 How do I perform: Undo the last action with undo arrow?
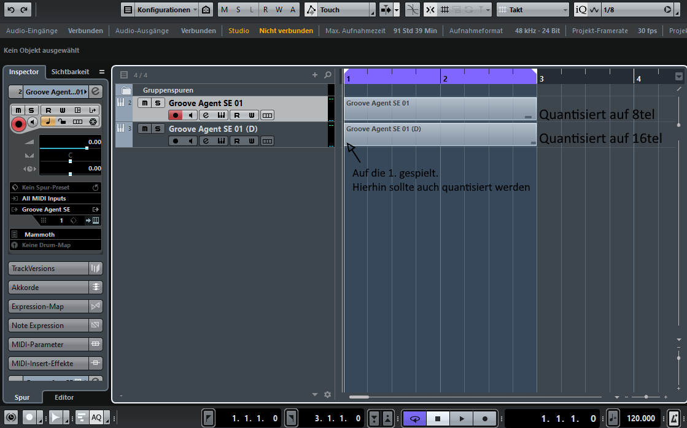click(x=11, y=10)
